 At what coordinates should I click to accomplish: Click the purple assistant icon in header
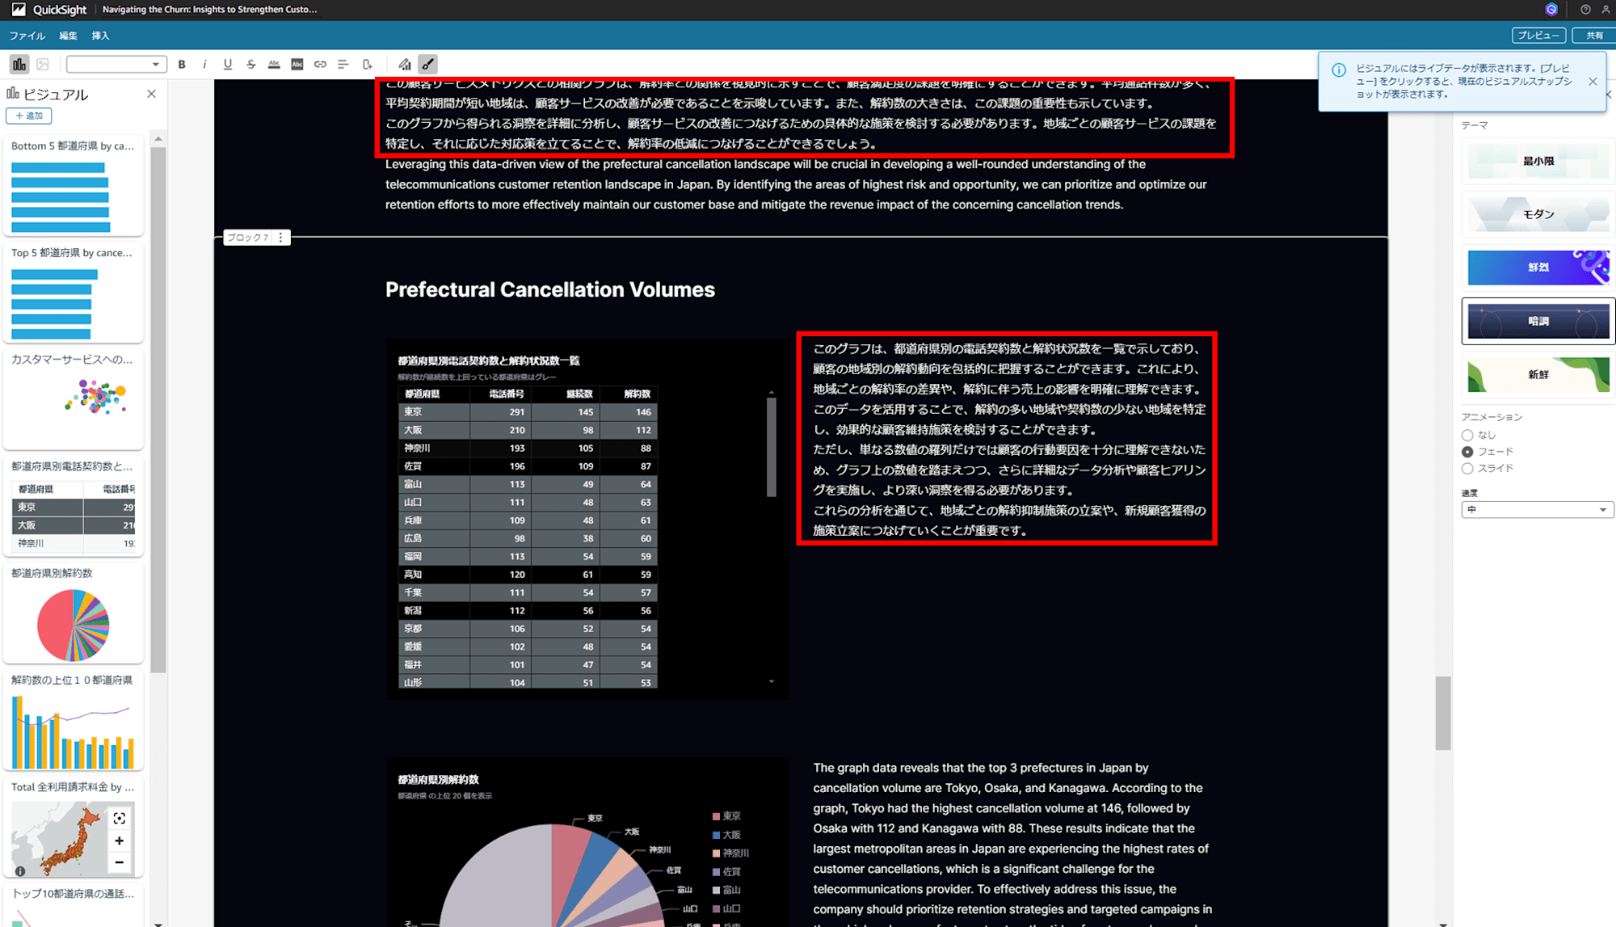coord(1551,10)
